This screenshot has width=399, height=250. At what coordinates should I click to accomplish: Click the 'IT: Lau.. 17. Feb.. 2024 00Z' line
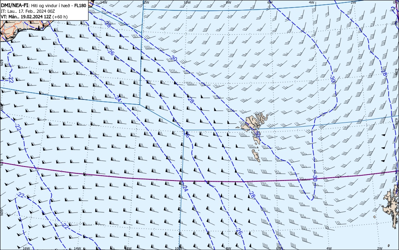tap(28, 11)
